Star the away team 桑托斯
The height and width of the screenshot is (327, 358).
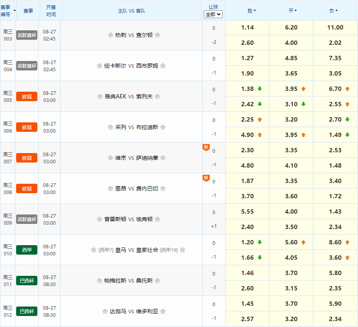tap(157, 281)
